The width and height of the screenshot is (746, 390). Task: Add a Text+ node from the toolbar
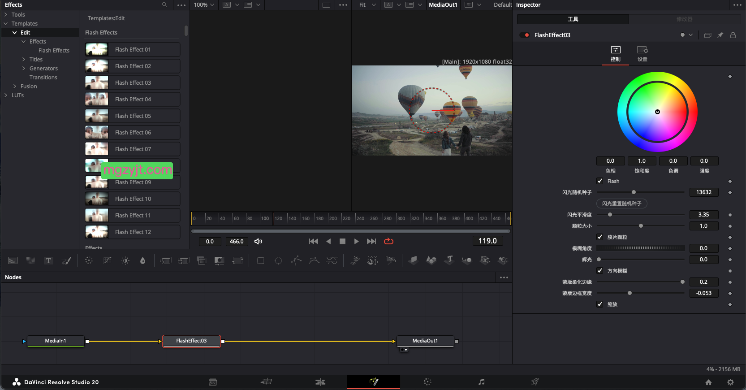[49, 260]
